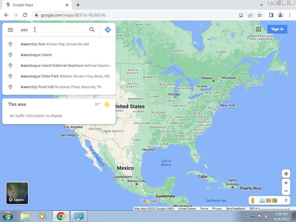296x222 pixels.
Task: Click the pin icon beside Assateague Island
Action: [10, 55]
